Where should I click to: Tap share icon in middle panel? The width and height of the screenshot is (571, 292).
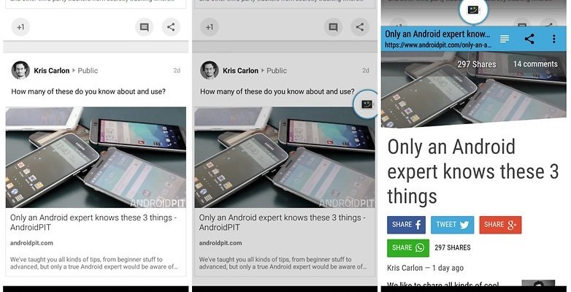coord(360,27)
